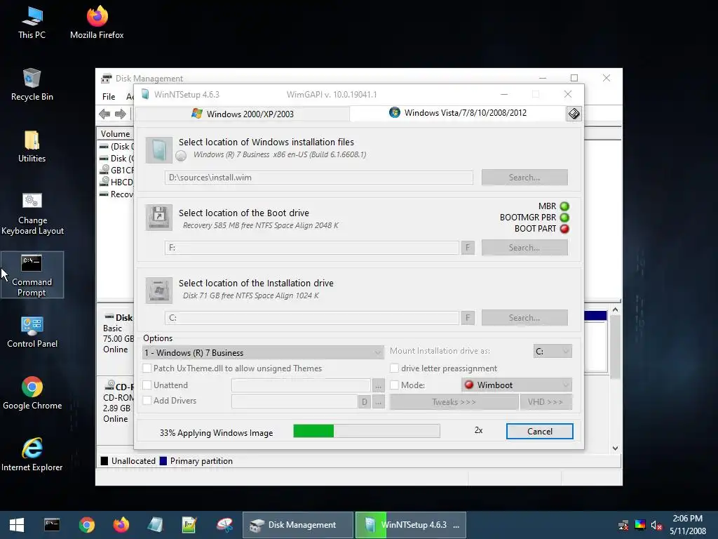Toggle the Unattend checkbox
718x539 pixels.
[147, 385]
